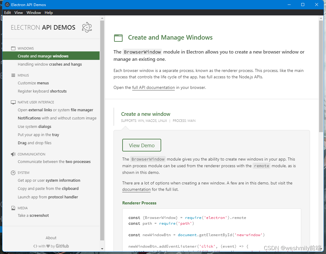The image size is (326, 254).
Task: Click the 'PROCESS: MAIN' label
Action: pyautogui.click(x=184, y=121)
